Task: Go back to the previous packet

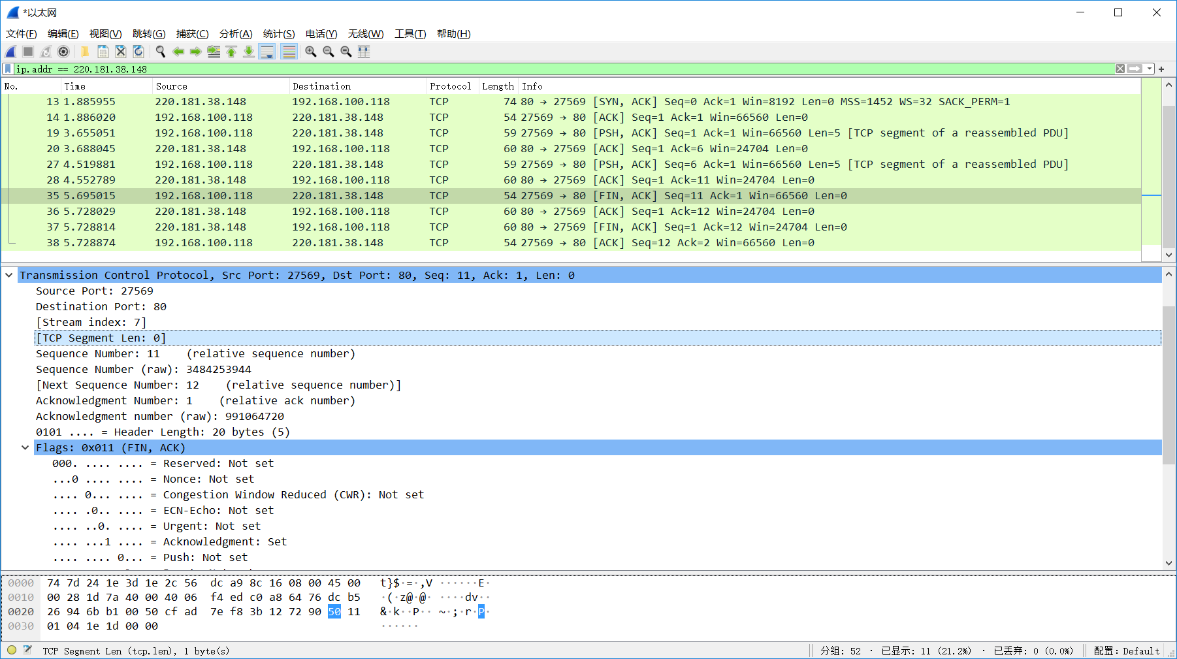Action: point(178,52)
